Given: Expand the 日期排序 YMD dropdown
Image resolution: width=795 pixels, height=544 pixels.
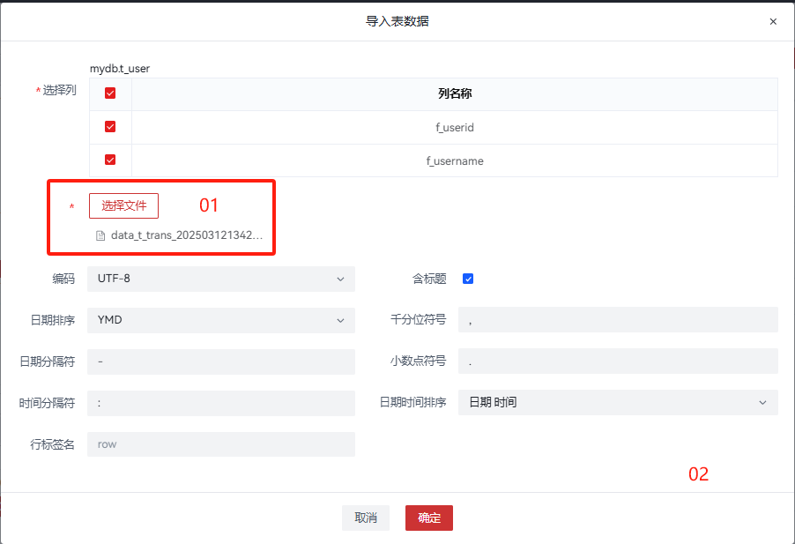Looking at the screenshot, I should (x=220, y=320).
